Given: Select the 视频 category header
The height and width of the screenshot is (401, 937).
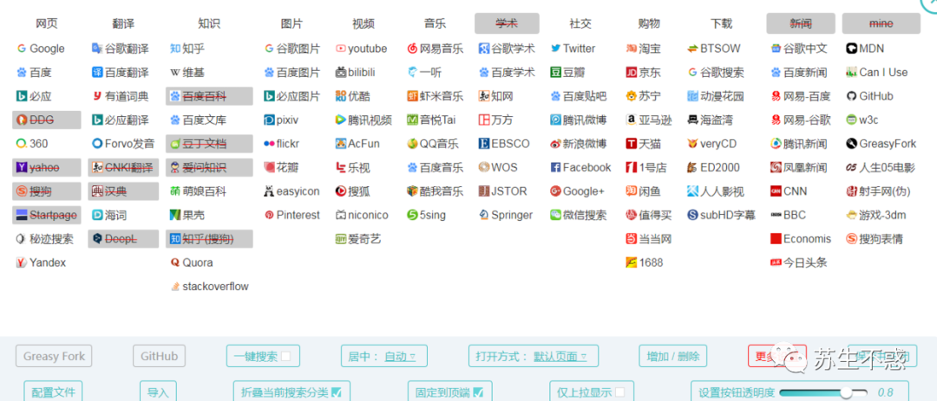Looking at the screenshot, I should 364,24.
